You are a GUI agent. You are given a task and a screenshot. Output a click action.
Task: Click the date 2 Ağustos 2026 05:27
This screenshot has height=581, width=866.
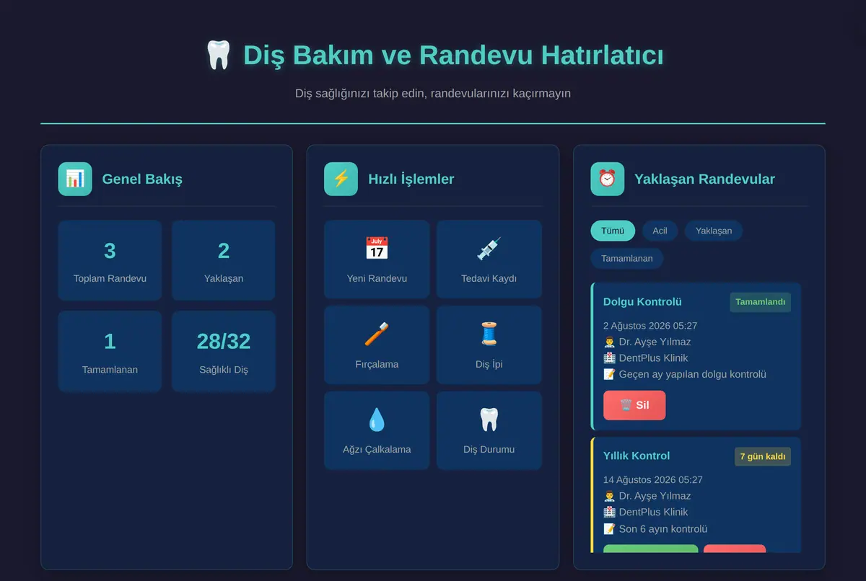[650, 326]
